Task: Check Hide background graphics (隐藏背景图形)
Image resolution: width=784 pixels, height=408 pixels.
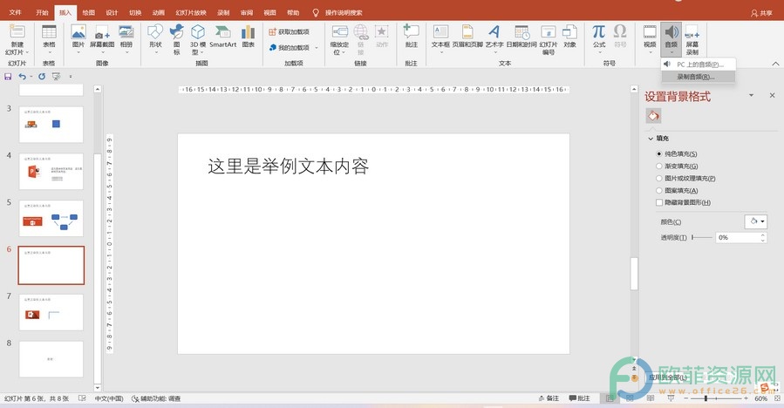Action: 683,202
